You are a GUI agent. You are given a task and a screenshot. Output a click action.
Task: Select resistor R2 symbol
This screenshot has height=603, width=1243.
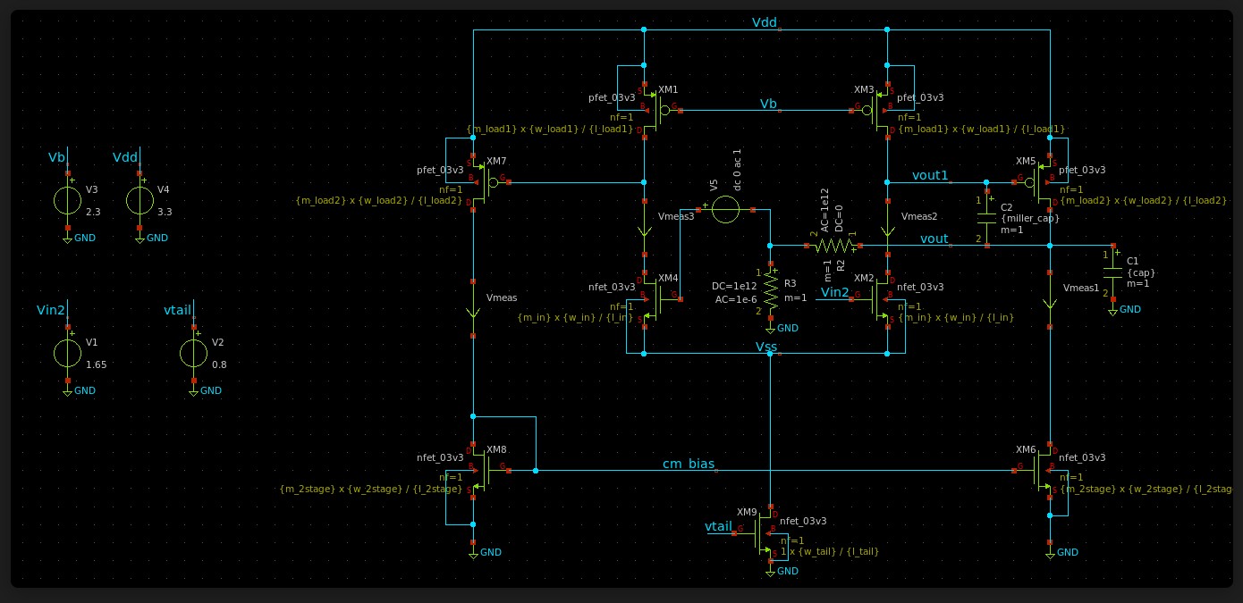pos(834,245)
